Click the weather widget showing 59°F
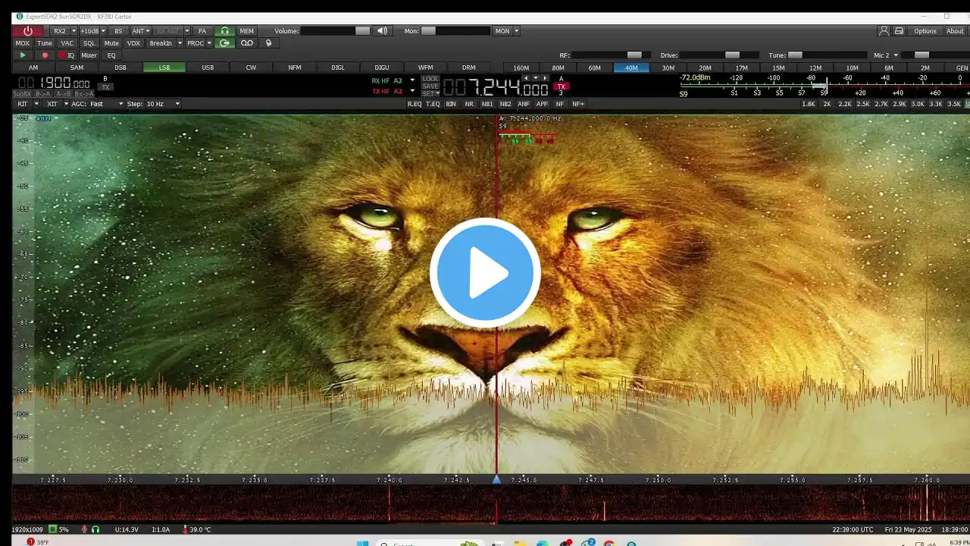Viewport: 970px width, 546px height. (38, 542)
